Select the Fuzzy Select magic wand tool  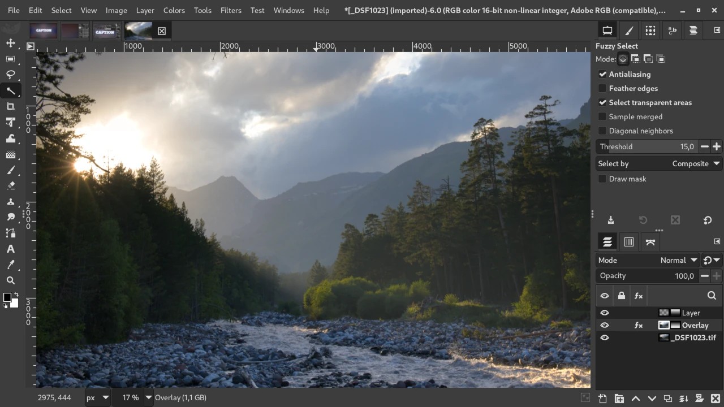pyautogui.click(x=10, y=90)
